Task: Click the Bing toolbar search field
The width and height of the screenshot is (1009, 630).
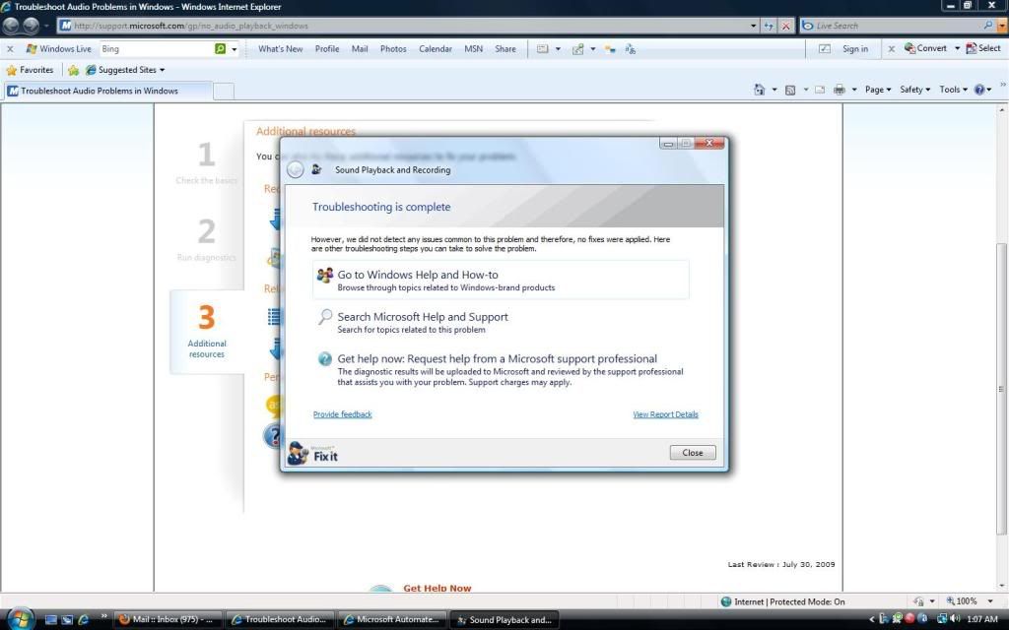Action: (x=157, y=49)
